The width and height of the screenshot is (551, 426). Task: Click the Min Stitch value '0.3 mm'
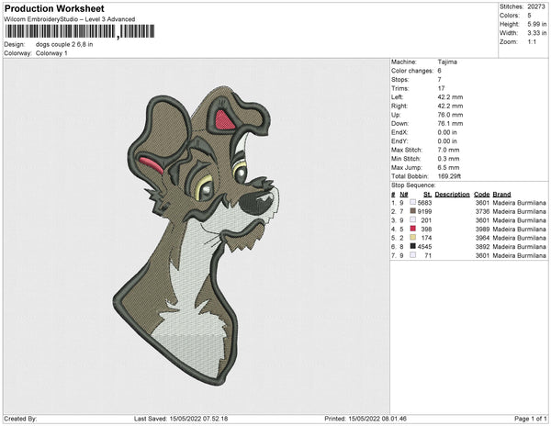(448, 159)
